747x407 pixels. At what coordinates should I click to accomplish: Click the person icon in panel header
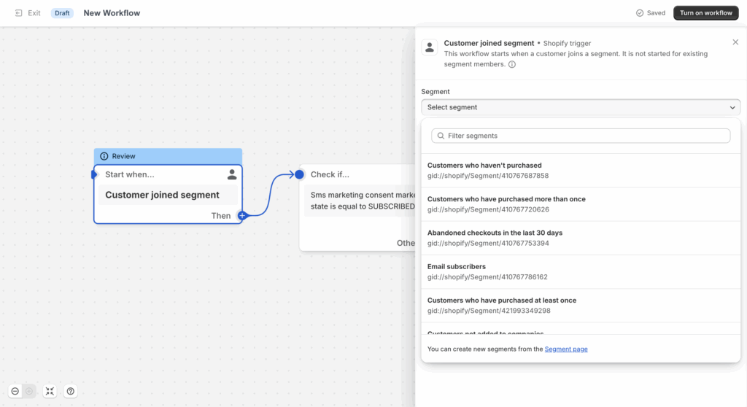pos(429,47)
